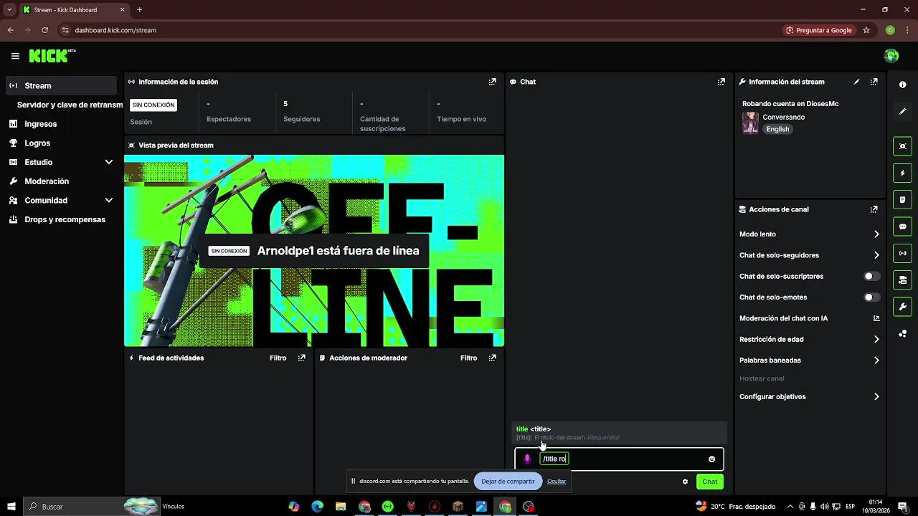Click the Windows Start button
The image size is (918, 516).
(11, 507)
